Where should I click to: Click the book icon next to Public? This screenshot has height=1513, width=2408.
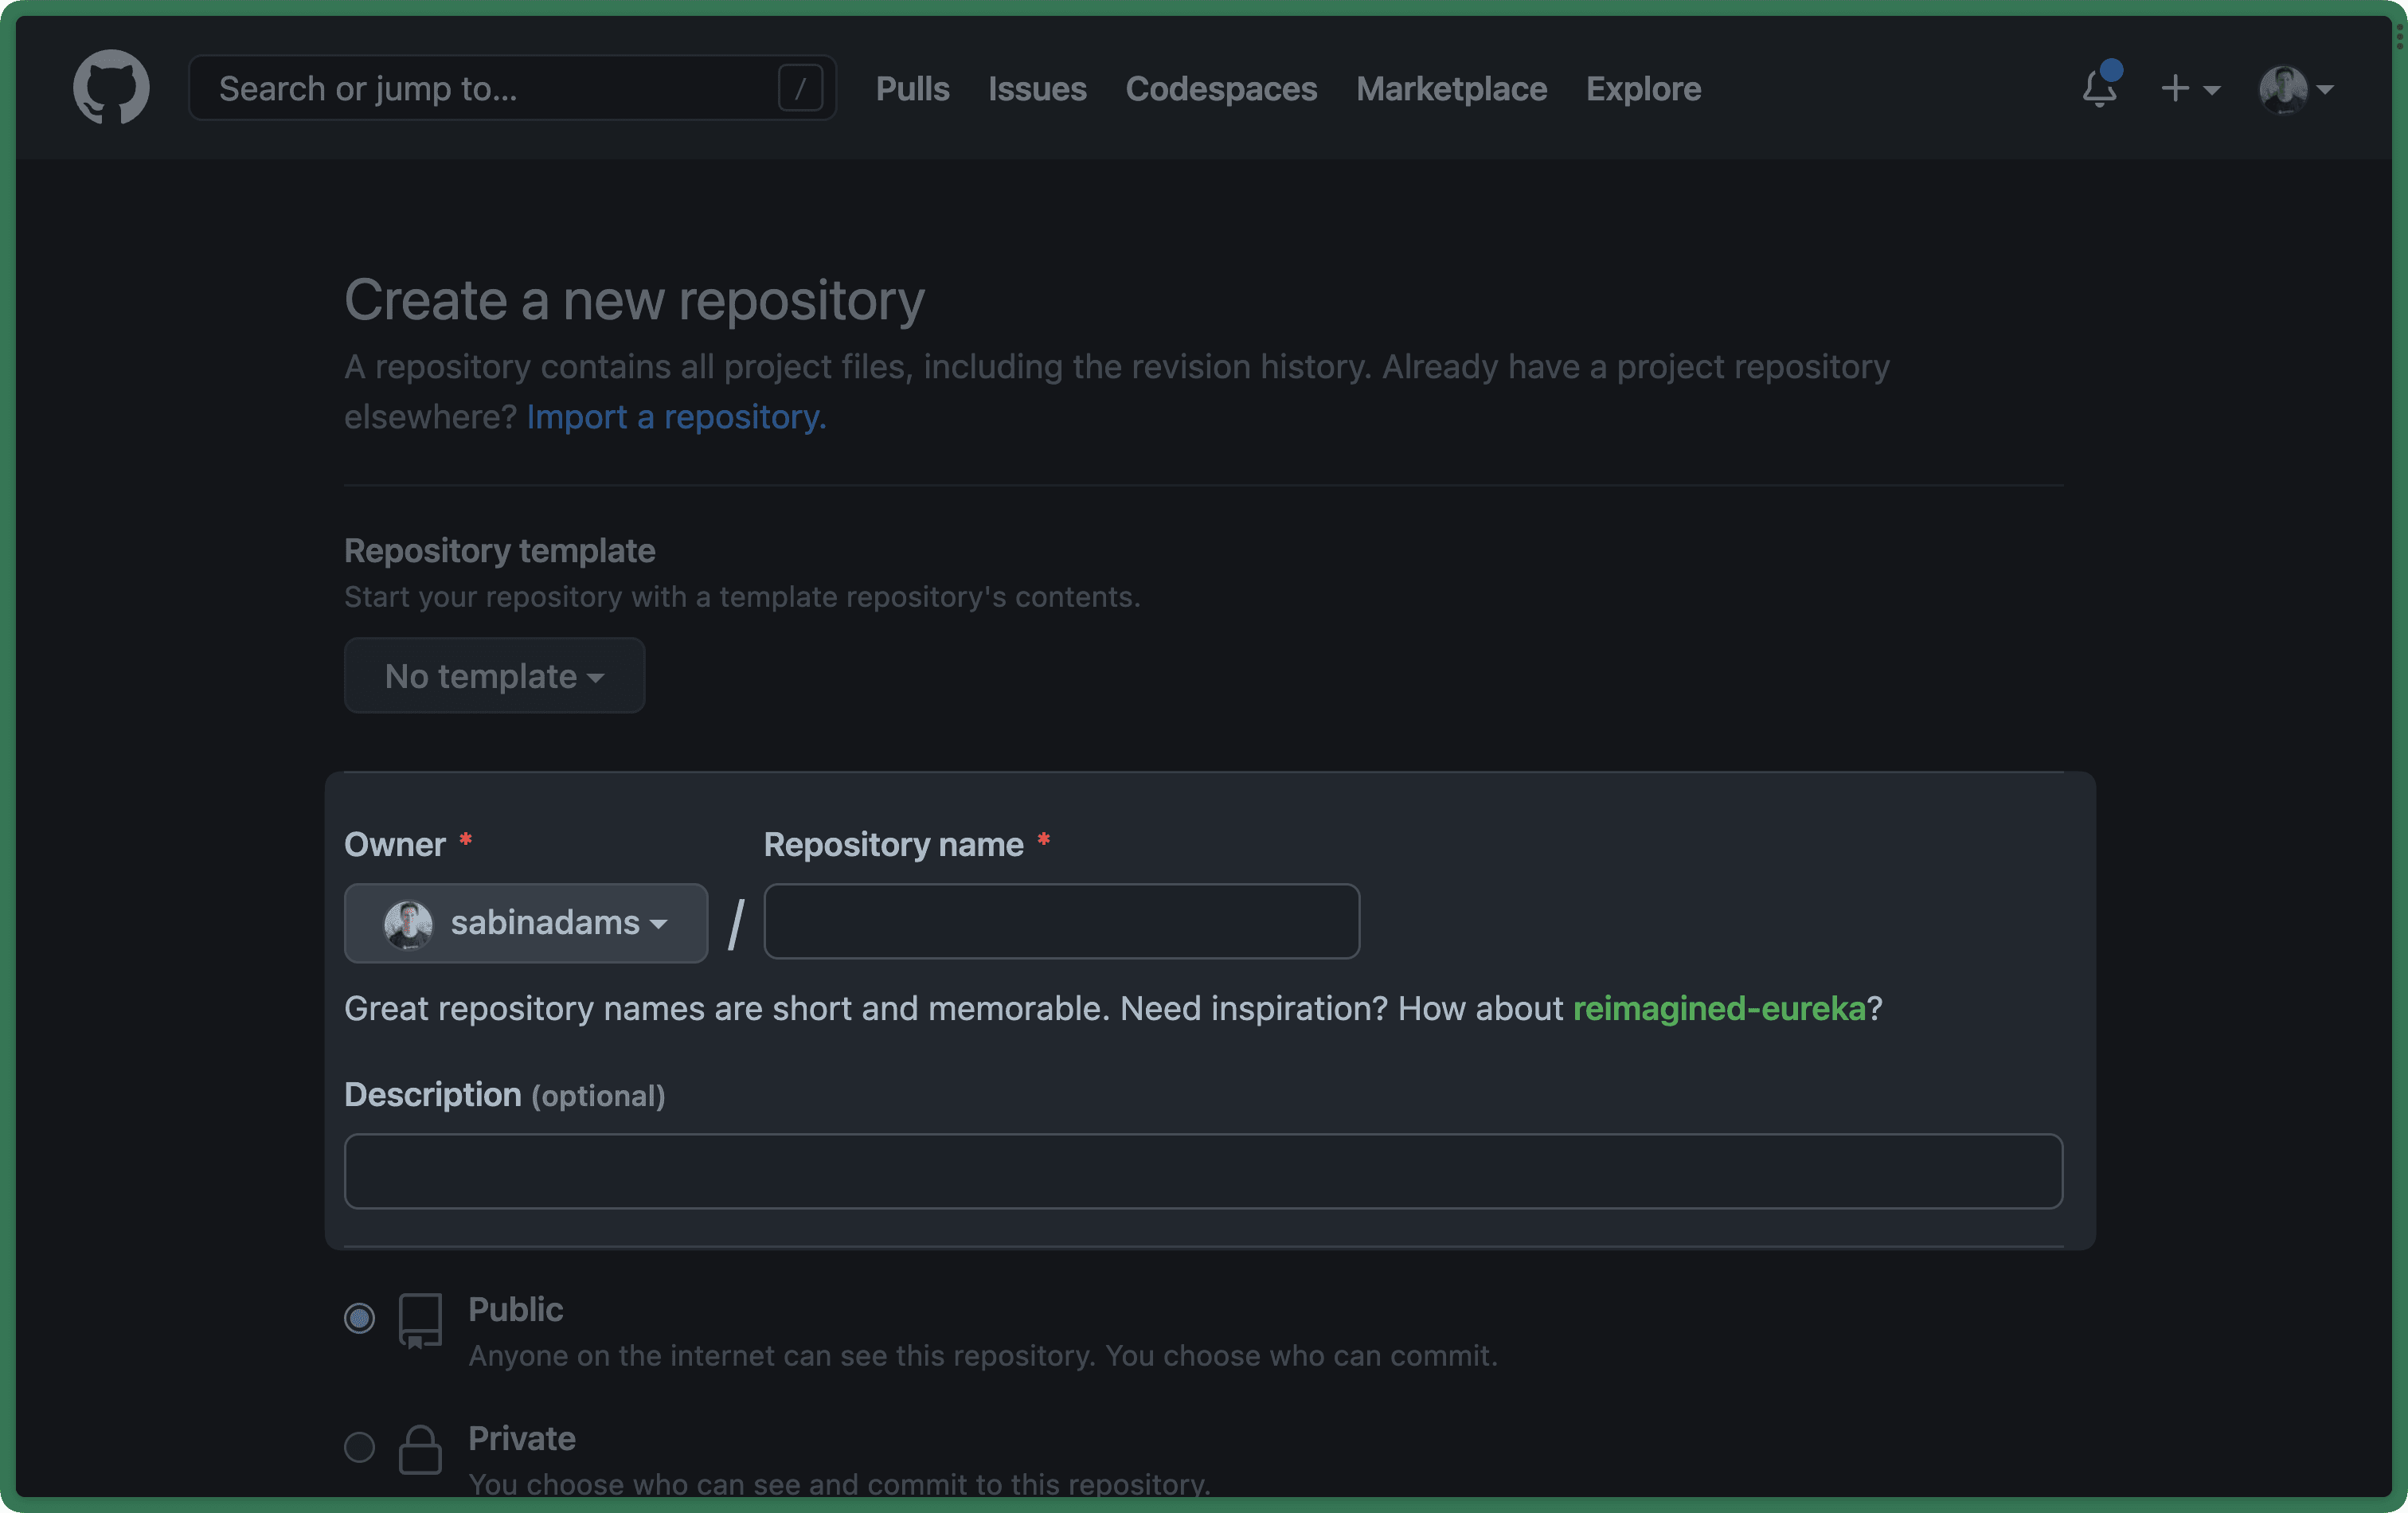[420, 1321]
